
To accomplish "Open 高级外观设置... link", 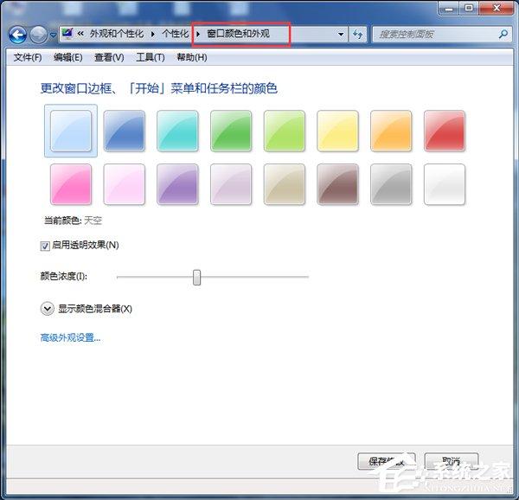I will pos(70,338).
